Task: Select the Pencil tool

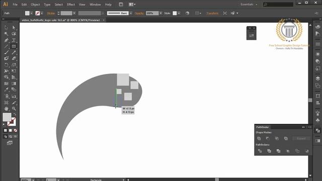Action: pyautogui.click(x=14, y=52)
